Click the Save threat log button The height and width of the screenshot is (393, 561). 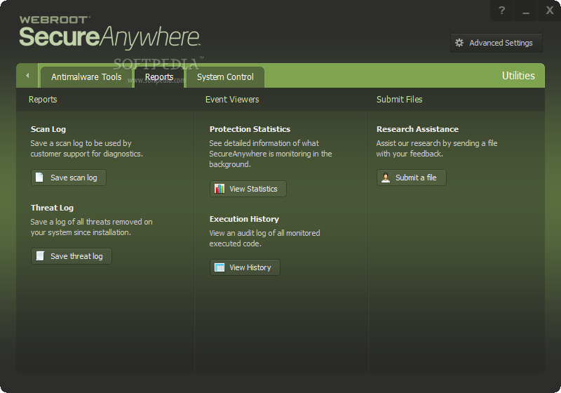72,256
